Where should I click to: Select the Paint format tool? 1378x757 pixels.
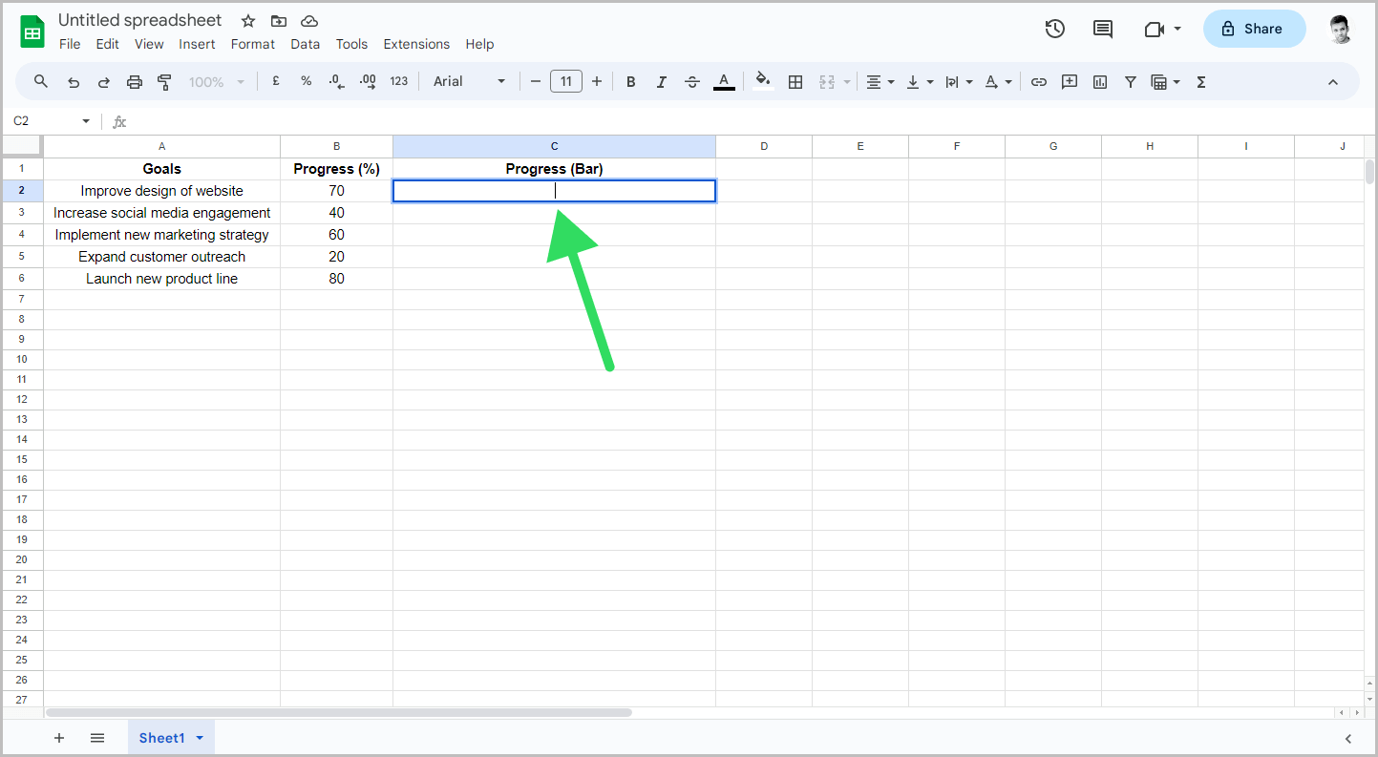click(x=164, y=81)
